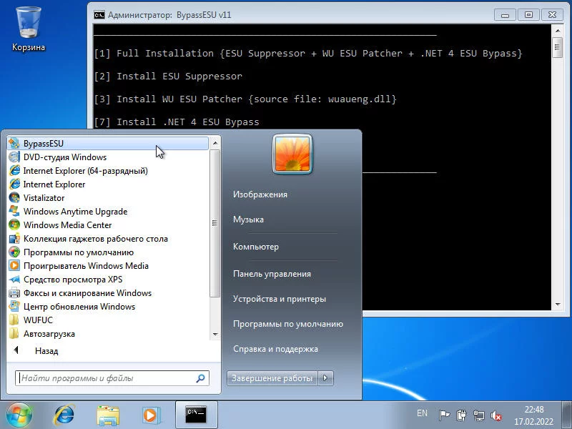572x429 pixels.
Task: Click the network tray icon
Action: [478, 415]
